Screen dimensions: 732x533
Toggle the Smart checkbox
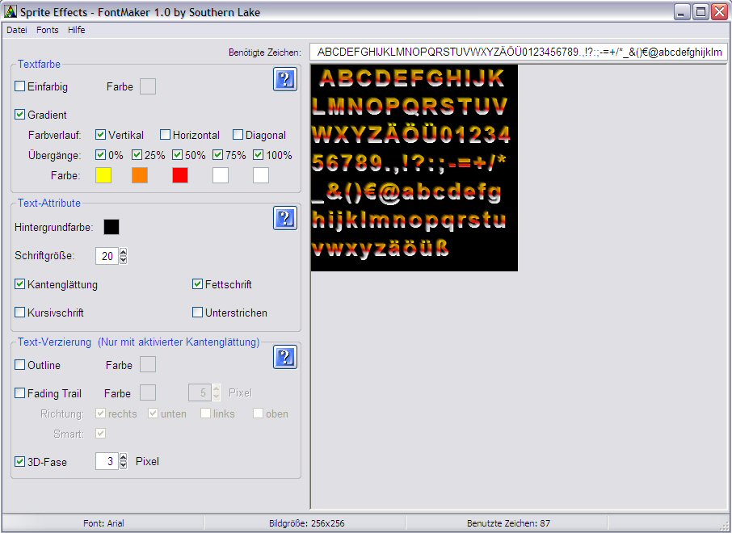[x=100, y=434]
